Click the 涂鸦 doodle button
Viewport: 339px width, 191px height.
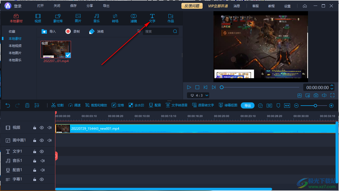click(x=96, y=31)
